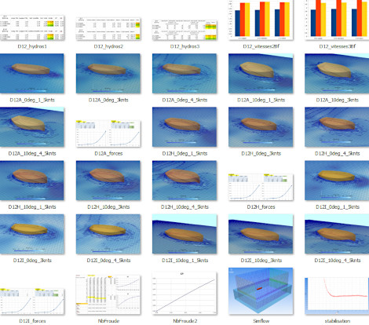Open the D12A_10deg_1_5knts simulation thumbnail
This screenshot has height=325, width=369.
(x=261, y=73)
